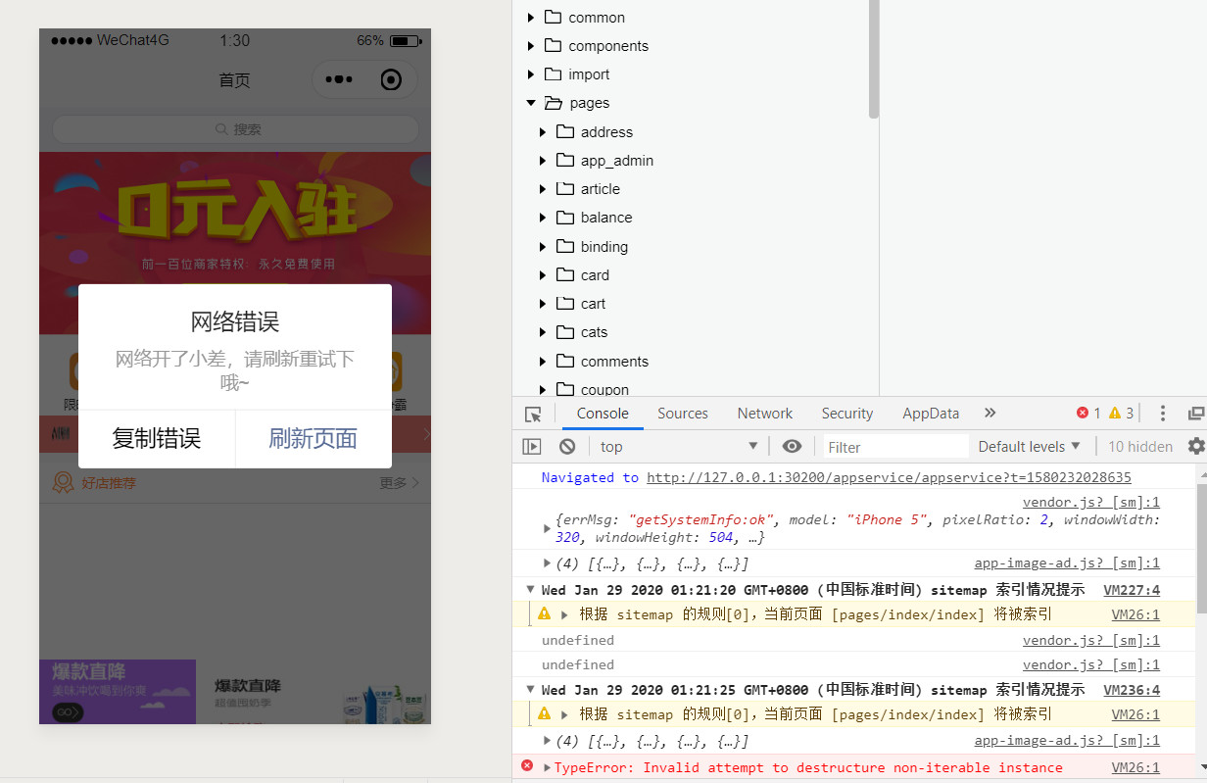
Task: Click the card folder icon
Action: click(x=565, y=274)
